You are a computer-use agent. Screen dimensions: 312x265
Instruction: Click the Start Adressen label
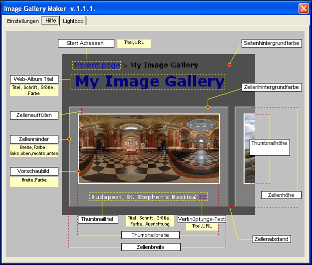click(x=86, y=43)
